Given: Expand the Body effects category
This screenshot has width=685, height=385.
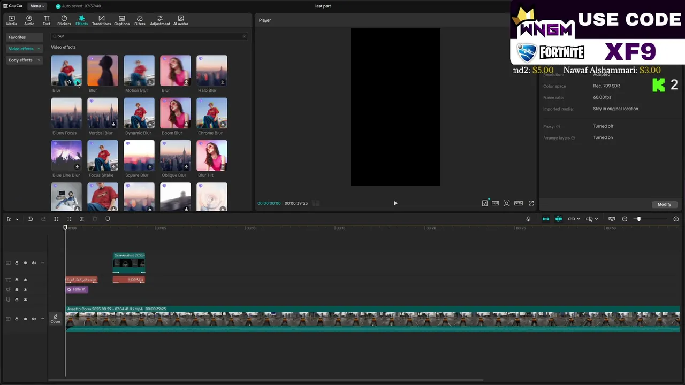Looking at the screenshot, I should click(24, 60).
